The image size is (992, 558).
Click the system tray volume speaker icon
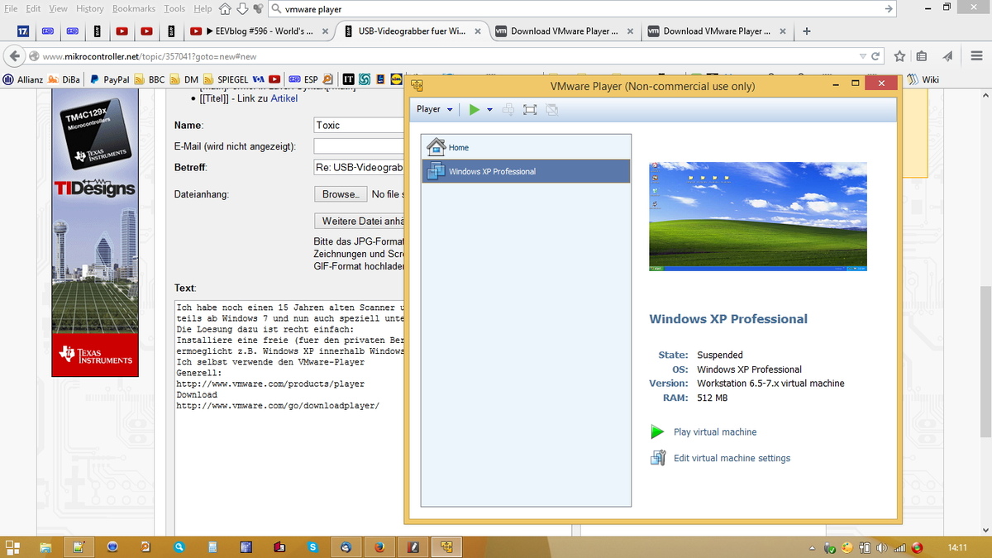881,547
